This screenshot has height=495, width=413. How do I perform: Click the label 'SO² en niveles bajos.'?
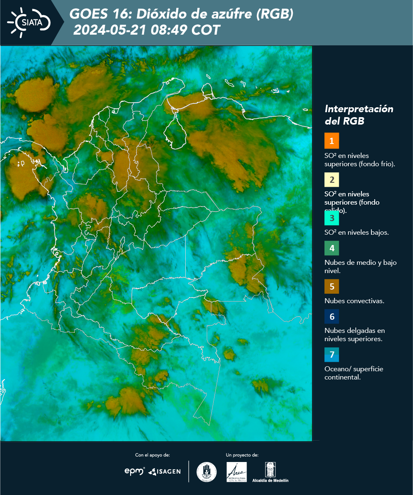[x=357, y=232]
